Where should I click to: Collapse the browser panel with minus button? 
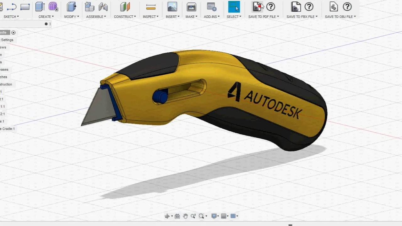[x=46, y=24]
